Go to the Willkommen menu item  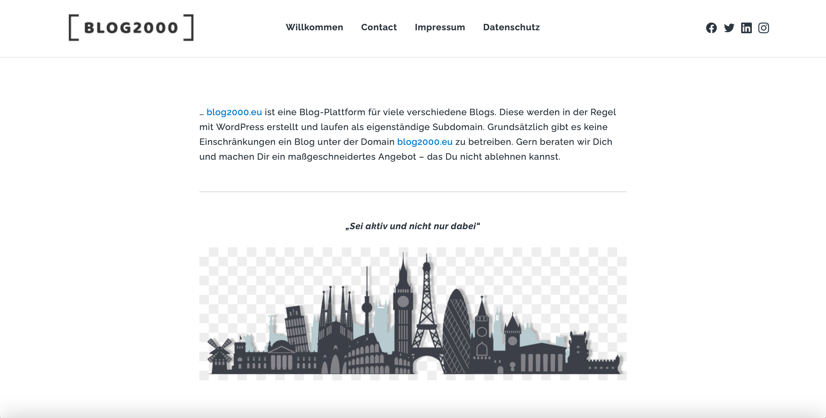(314, 27)
